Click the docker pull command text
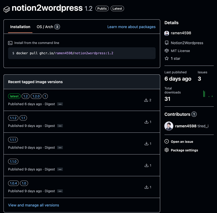This screenshot has height=213, width=217. (65, 53)
